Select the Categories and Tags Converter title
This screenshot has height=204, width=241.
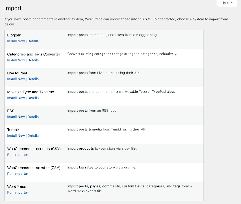pyautogui.click(x=34, y=54)
